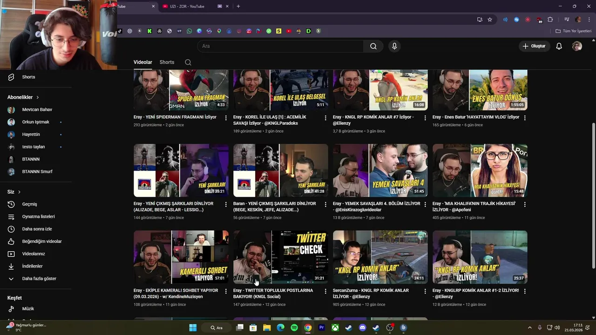
Task: Click the Oluştur create button
Action: 534,46
